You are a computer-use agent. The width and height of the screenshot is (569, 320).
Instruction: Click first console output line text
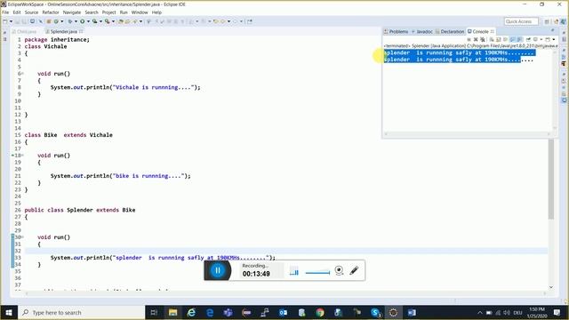click(459, 52)
